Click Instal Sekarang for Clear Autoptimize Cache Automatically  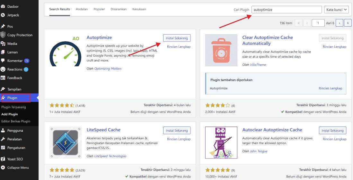pos(332,38)
